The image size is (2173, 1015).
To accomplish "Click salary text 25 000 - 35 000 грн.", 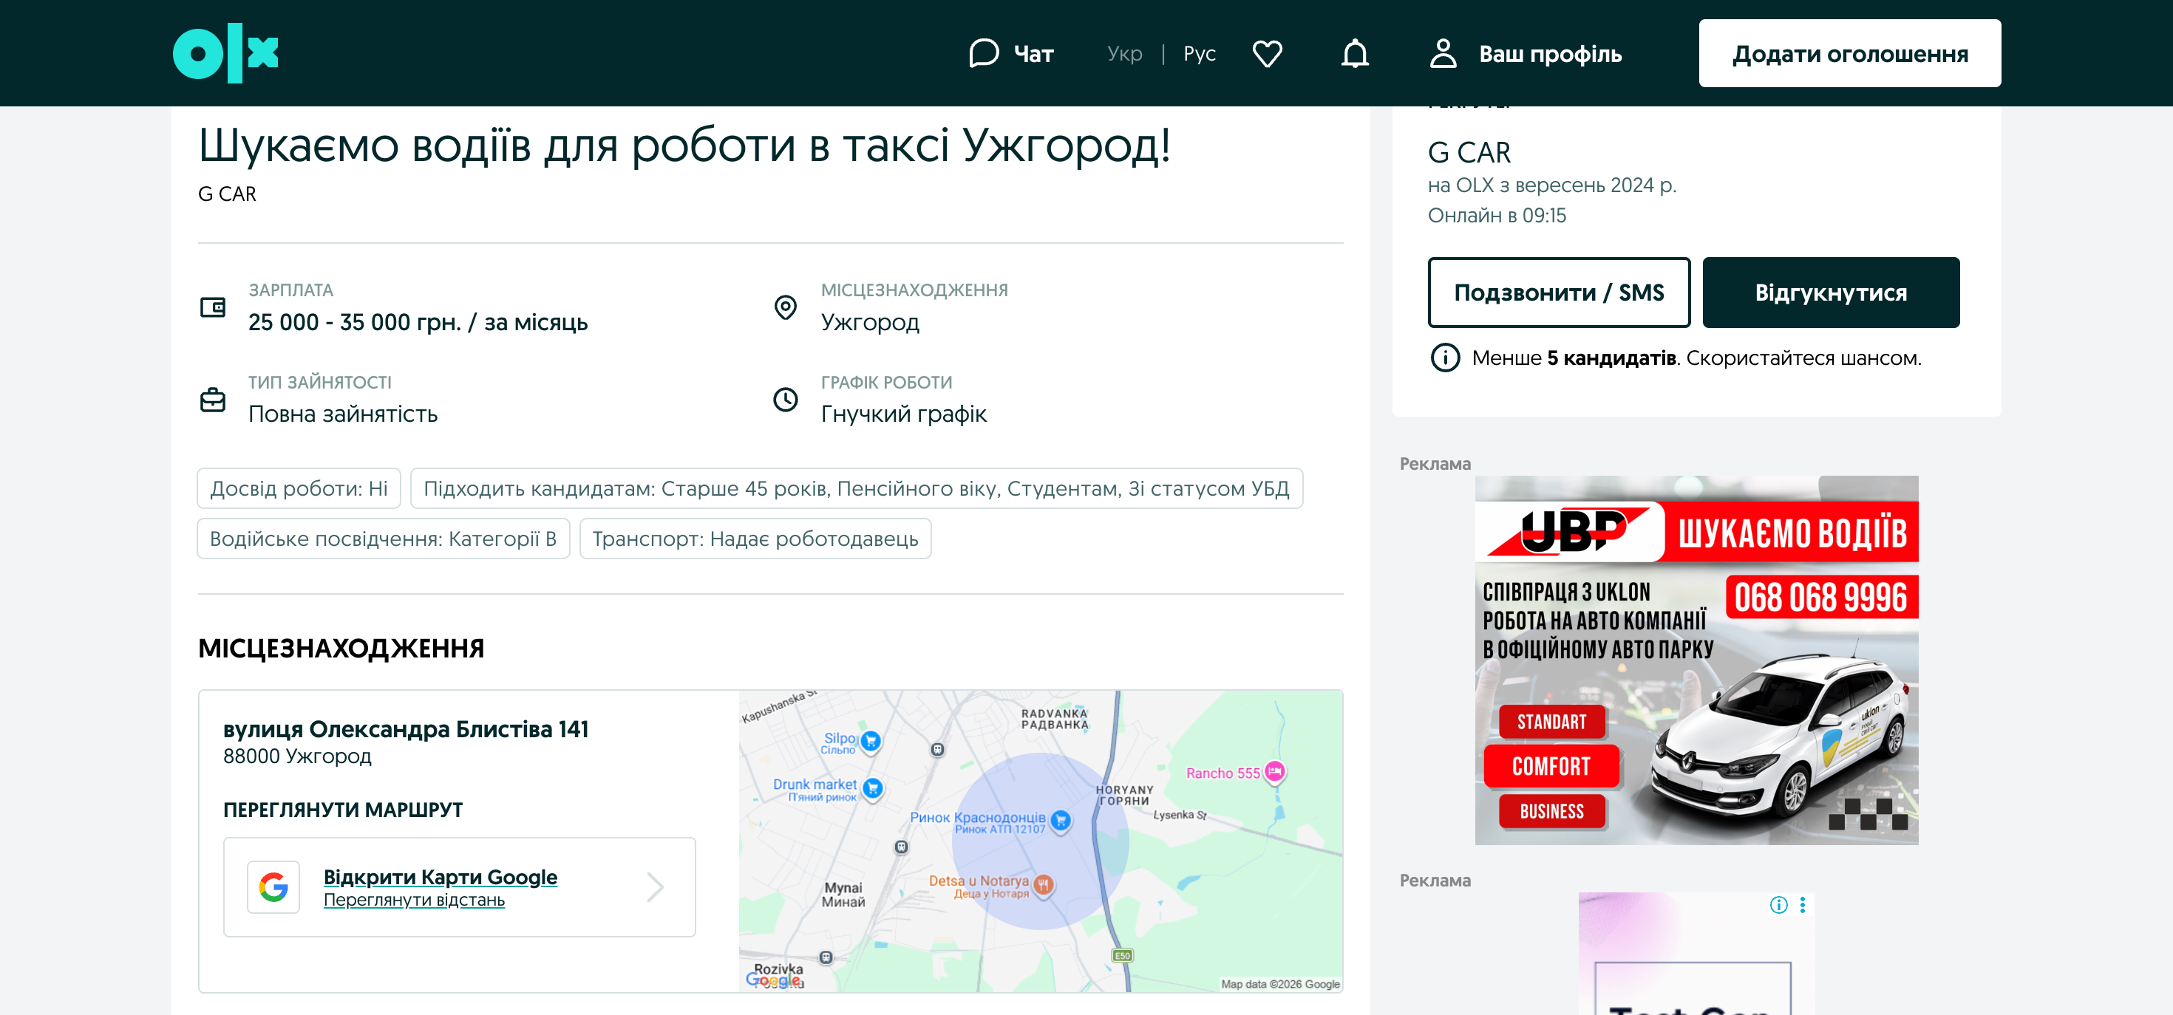I will click(418, 322).
